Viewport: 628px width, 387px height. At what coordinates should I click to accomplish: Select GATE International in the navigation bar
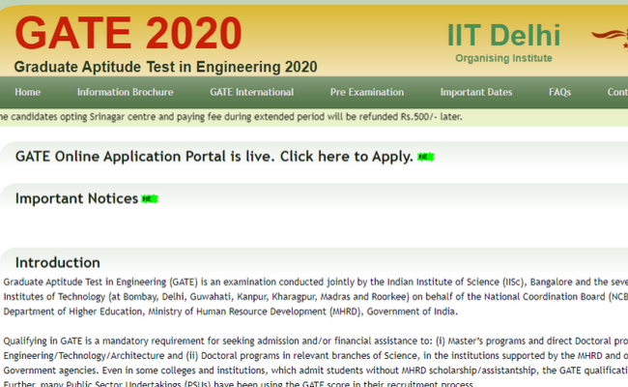[251, 92]
